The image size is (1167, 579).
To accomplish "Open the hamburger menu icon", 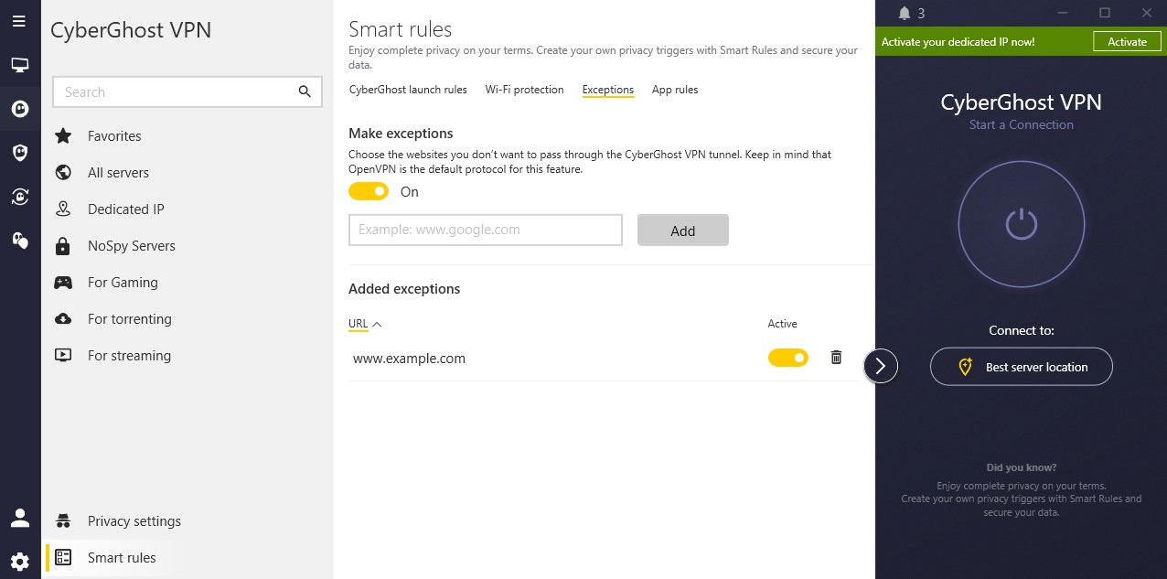I will coord(19,22).
